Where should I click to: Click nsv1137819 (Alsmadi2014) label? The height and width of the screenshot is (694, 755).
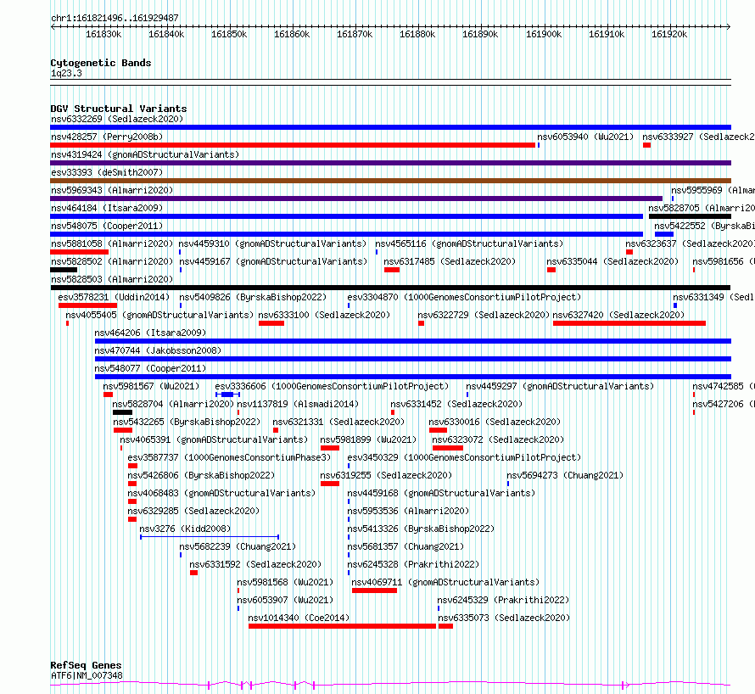(298, 404)
